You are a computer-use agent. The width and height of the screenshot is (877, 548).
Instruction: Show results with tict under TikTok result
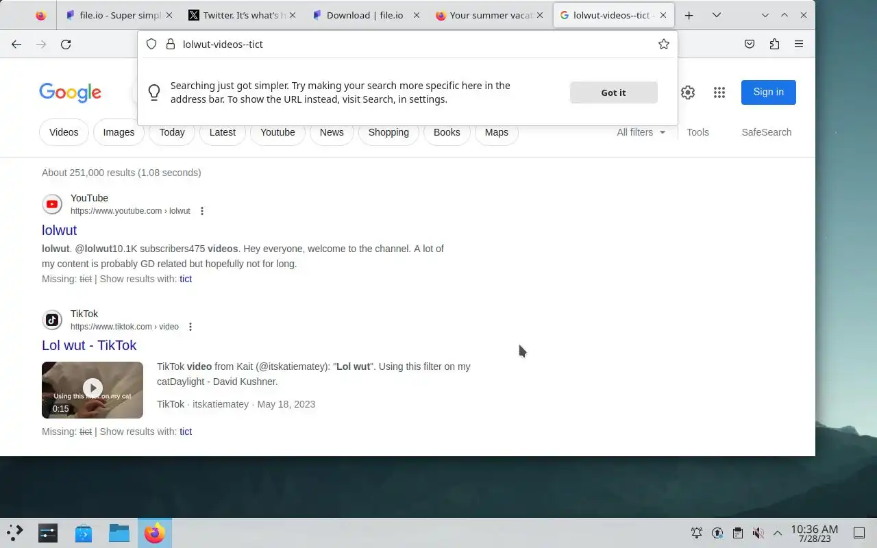coord(186,432)
